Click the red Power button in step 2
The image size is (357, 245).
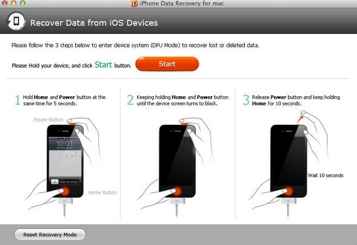tap(184, 123)
